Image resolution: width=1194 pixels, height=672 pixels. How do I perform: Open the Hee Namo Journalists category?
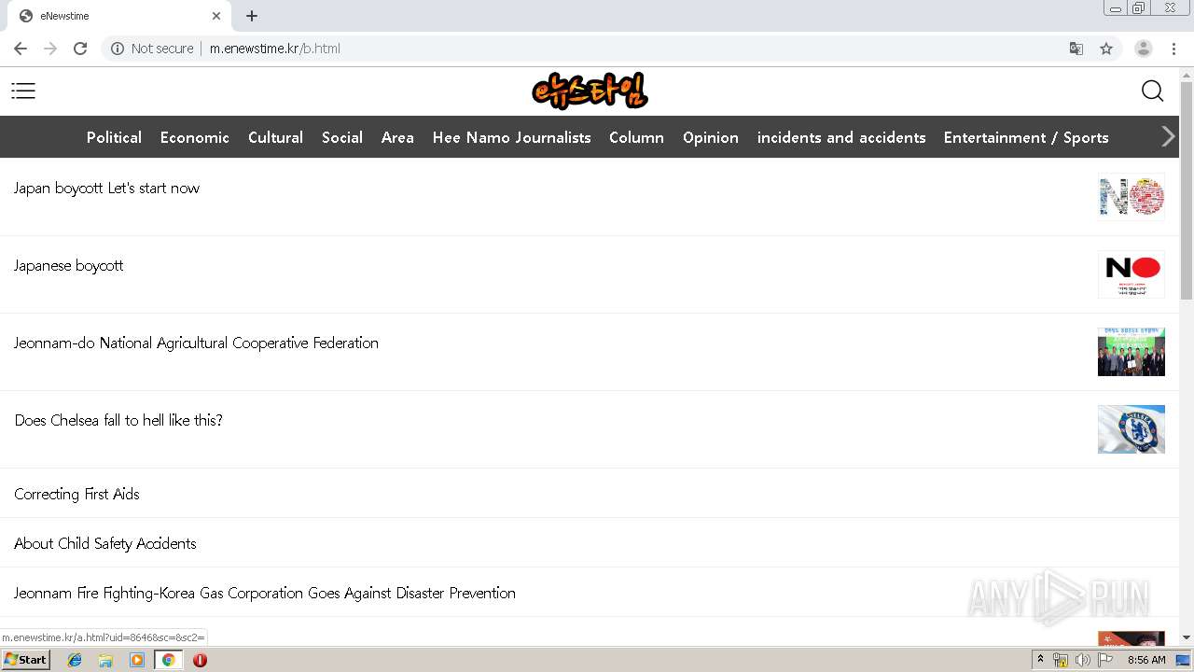coord(511,137)
